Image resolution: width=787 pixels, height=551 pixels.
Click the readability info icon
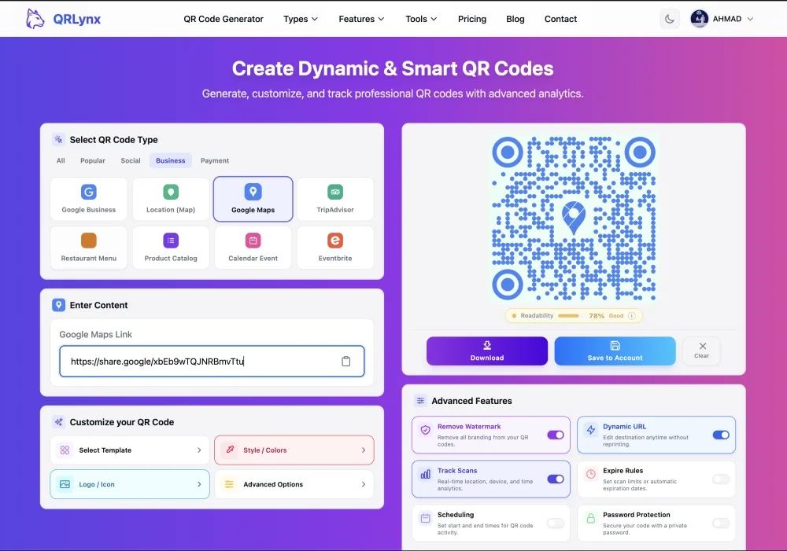click(632, 316)
